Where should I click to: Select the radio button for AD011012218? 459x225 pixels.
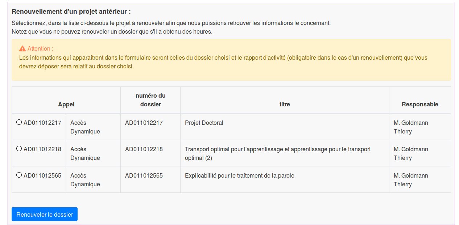[x=19, y=148]
